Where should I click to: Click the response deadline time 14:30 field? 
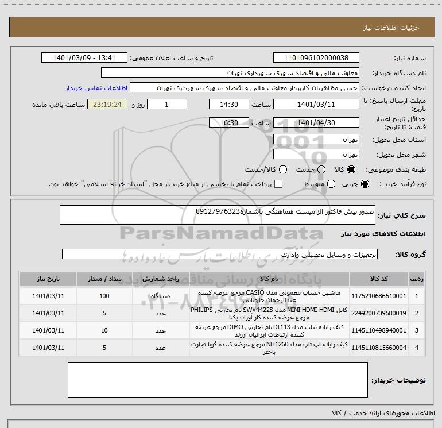point(229,104)
